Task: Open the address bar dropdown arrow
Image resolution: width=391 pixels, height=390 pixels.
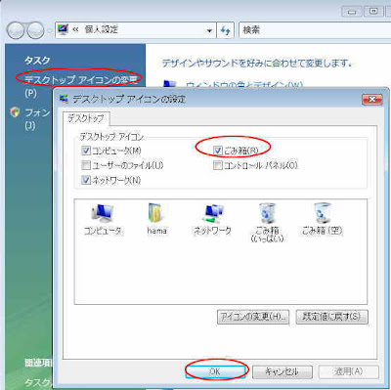Action: tap(209, 30)
